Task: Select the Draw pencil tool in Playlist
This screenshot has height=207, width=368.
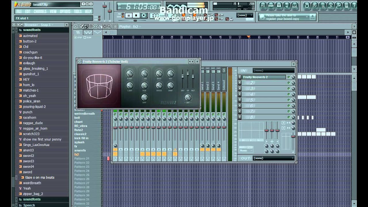Action: point(82,26)
